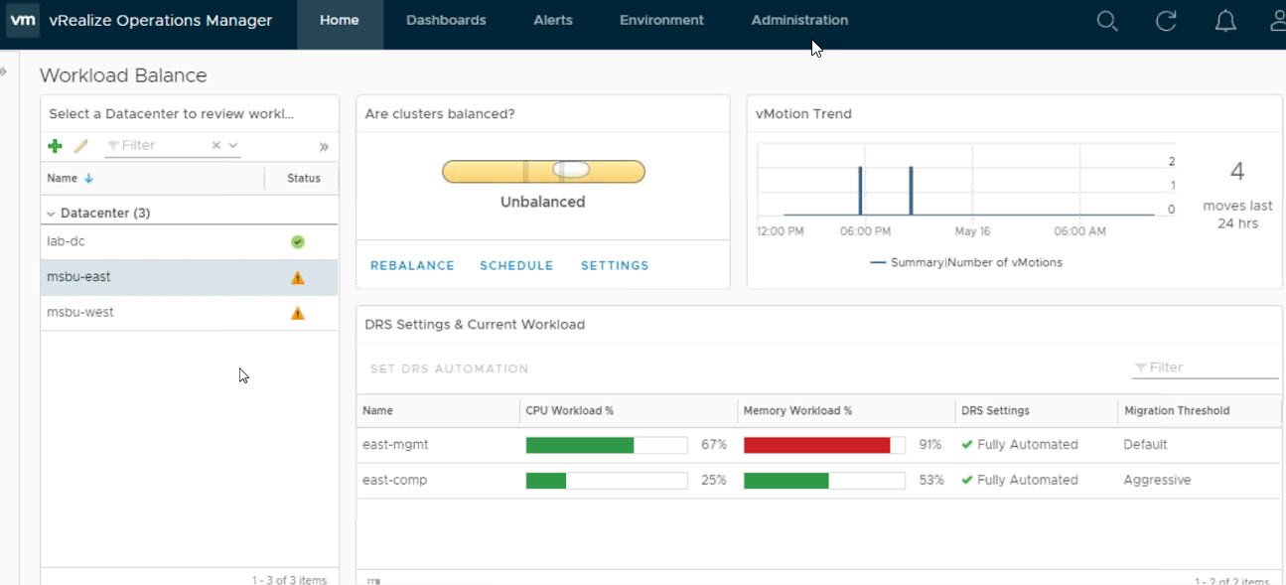Click the Name column sort arrow

(88, 179)
